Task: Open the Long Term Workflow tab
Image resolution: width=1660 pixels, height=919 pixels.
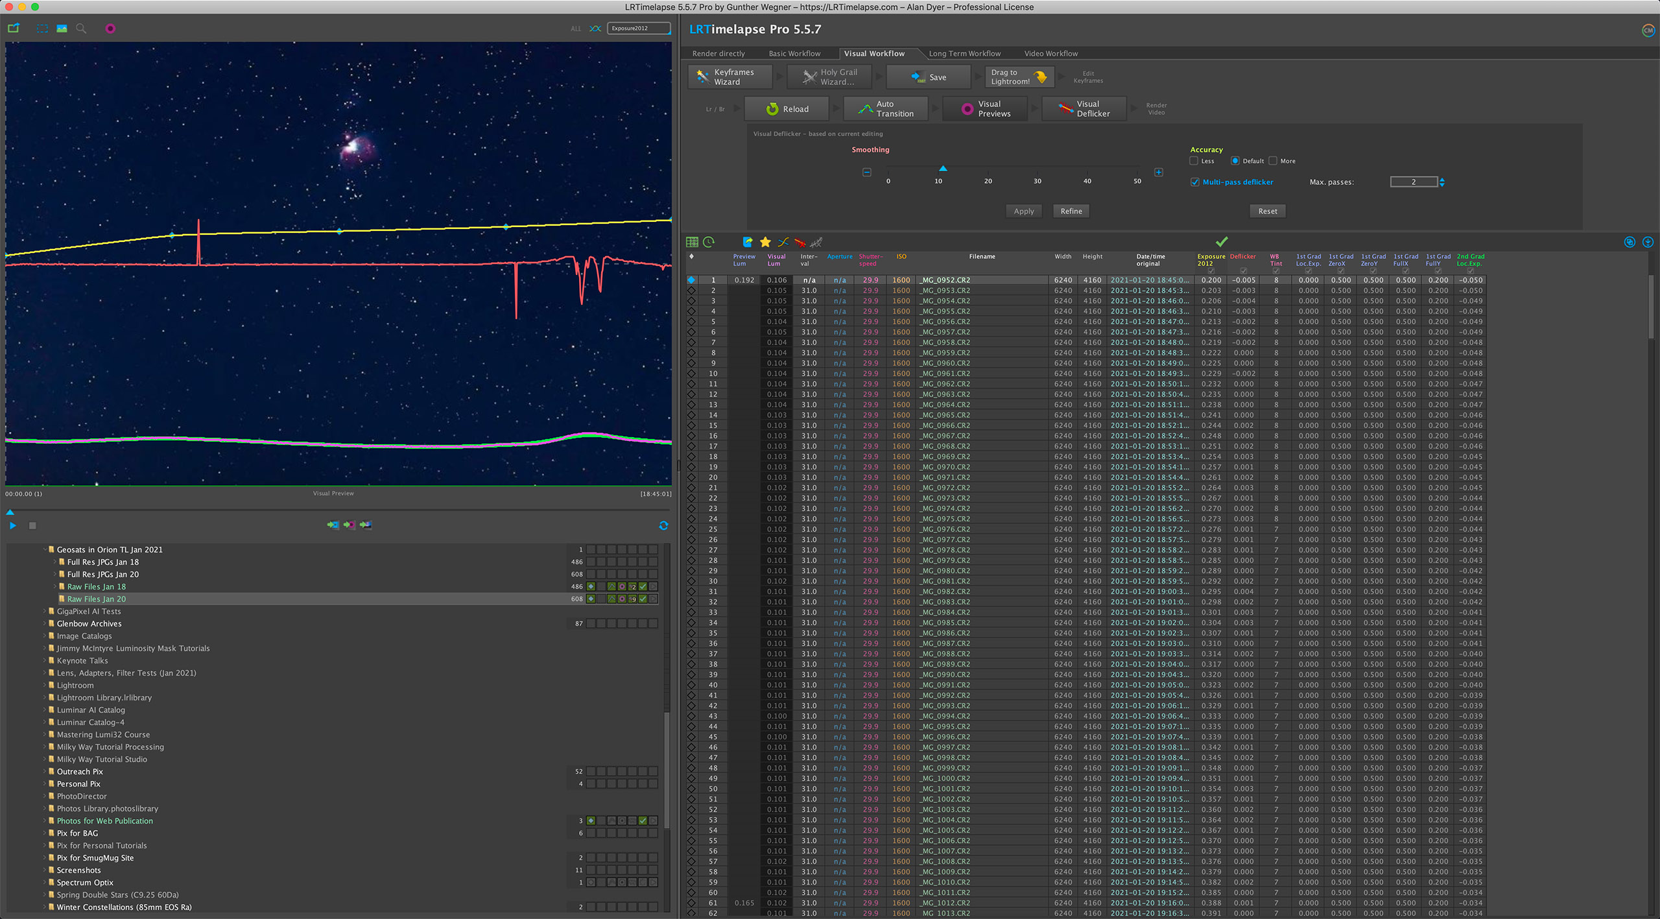Action: click(964, 54)
